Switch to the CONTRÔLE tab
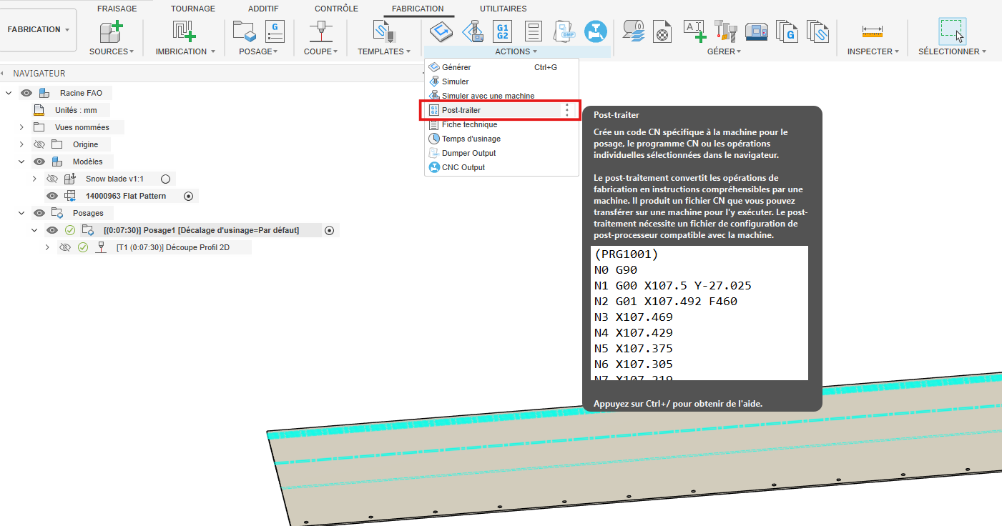Image resolution: width=1002 pixels, height=526 pixels. click(336, 9)
